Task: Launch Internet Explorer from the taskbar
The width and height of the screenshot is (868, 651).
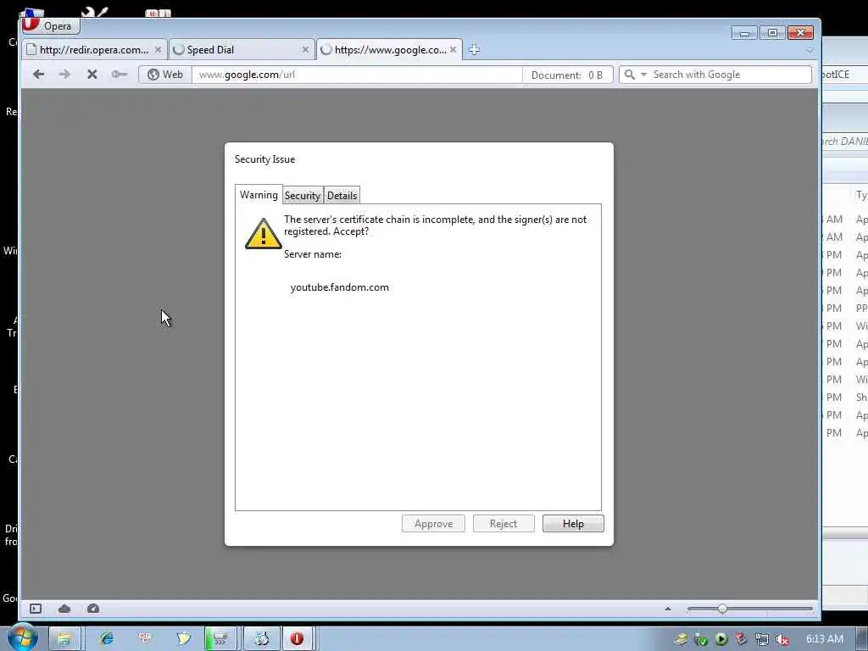Action: coord(106,639)
